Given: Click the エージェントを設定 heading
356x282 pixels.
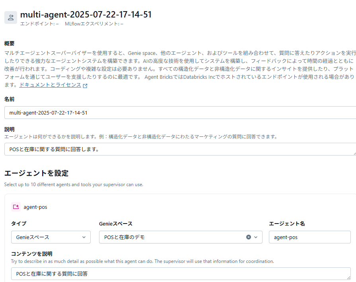Looking at the screenshot, I should point(36,173).
